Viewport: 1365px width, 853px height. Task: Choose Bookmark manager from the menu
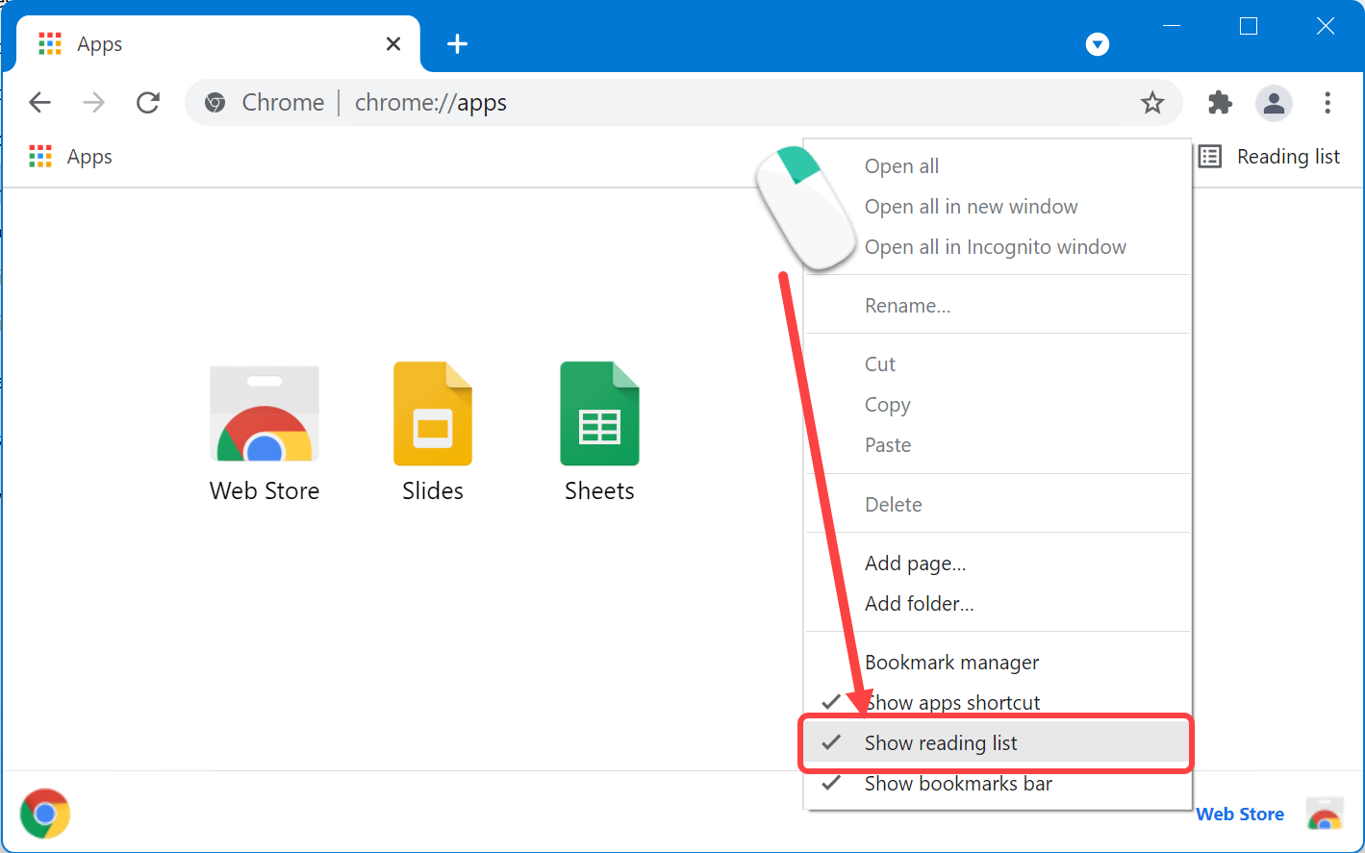tap(950, 662)
